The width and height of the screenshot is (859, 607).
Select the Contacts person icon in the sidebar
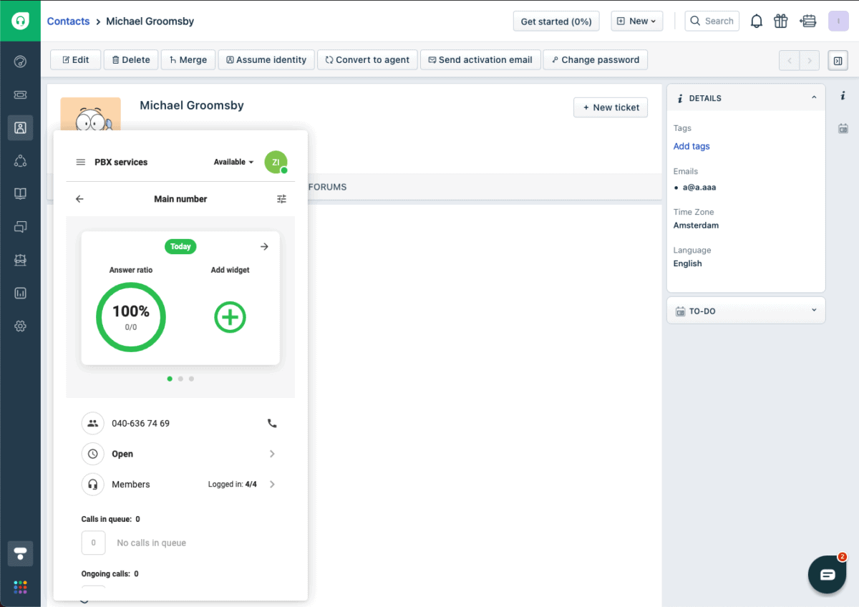[x=20, y=127]
